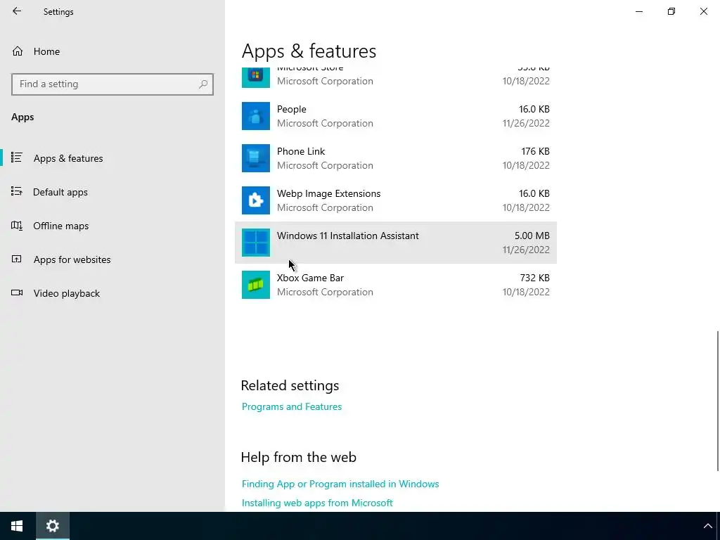The image size is (720, 540).
Task: Click the Default apps sidebar icon
Action: pos(17,191)
